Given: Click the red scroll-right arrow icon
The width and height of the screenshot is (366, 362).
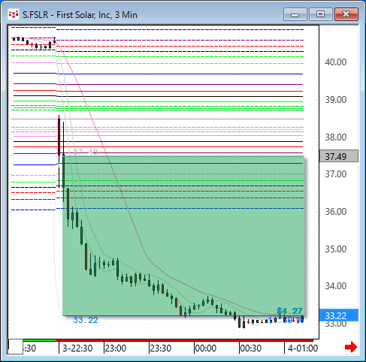Looking at the screenshot, I should point(351,347).
